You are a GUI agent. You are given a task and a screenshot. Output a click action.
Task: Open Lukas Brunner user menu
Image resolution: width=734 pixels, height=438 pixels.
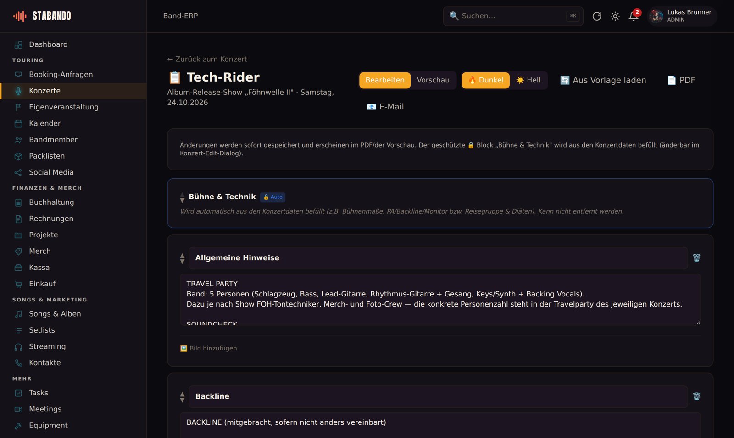pos(682,16)
